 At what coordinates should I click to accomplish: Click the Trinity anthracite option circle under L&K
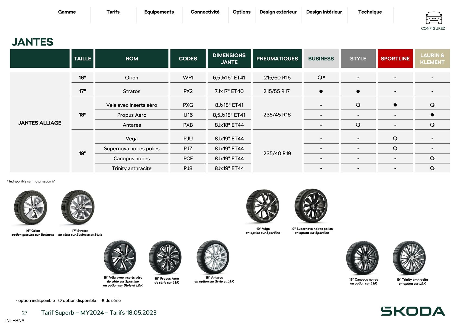(432, 168)
